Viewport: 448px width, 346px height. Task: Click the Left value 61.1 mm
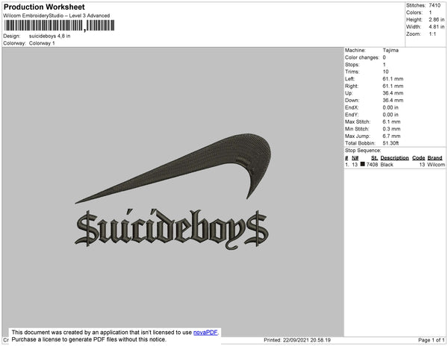pyautogui.click(x=393, y=79)
